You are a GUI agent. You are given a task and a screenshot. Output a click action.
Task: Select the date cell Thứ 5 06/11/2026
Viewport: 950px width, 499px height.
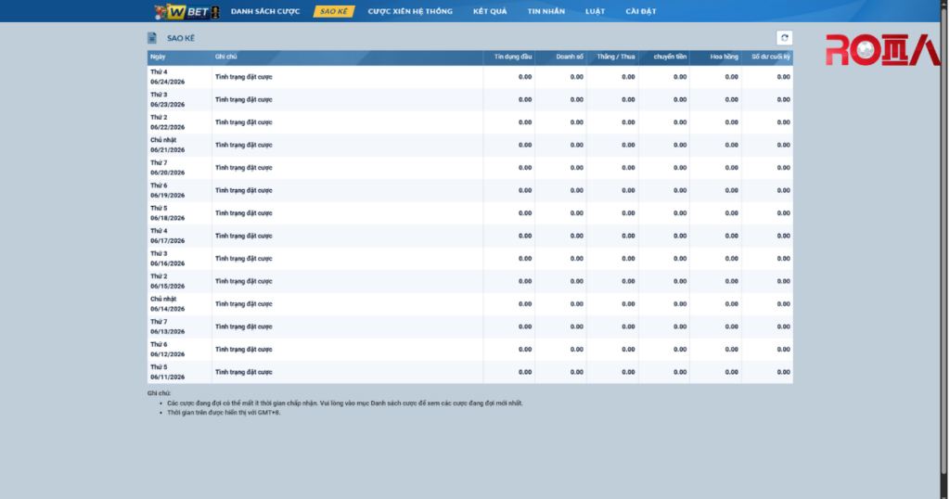179,373
